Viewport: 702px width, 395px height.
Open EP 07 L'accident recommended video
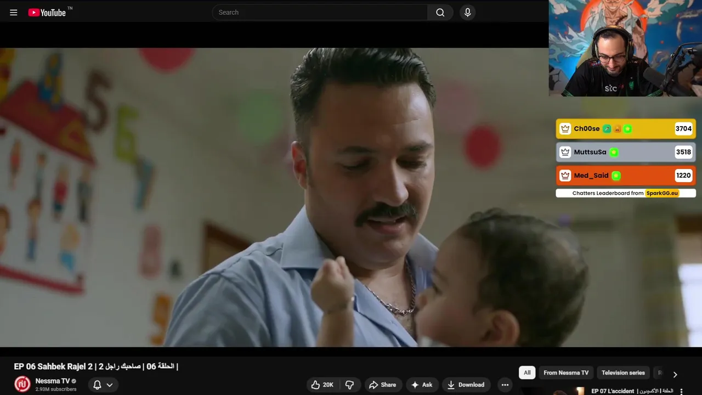(632, 391)
